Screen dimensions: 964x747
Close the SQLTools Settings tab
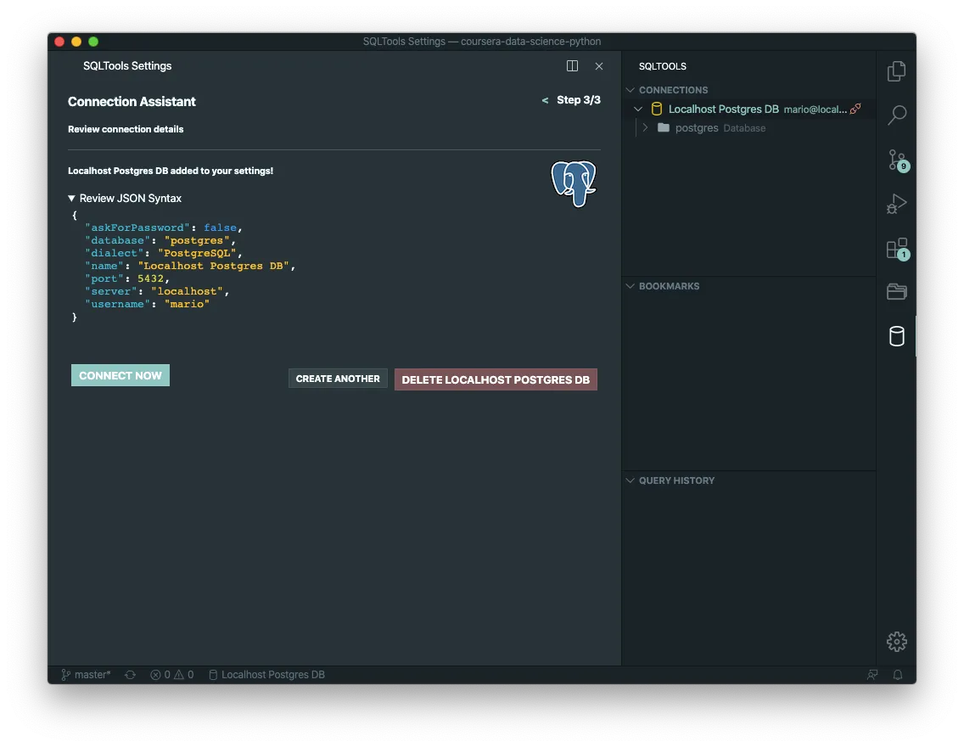click(x=599, y=65)
